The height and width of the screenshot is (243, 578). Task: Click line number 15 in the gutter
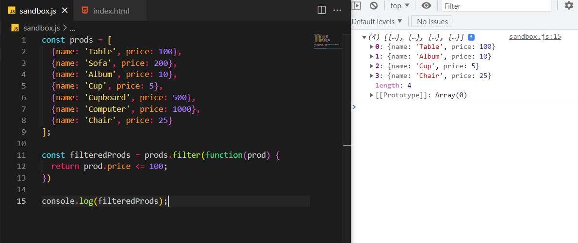(x=21, y=201)
